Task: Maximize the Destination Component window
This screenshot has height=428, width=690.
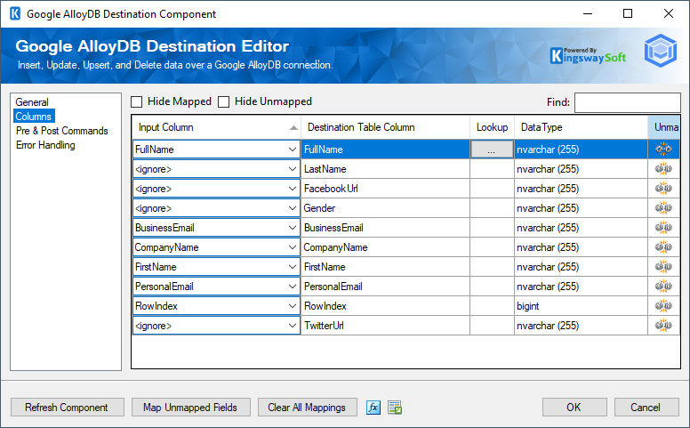Action: coord(628,13)
